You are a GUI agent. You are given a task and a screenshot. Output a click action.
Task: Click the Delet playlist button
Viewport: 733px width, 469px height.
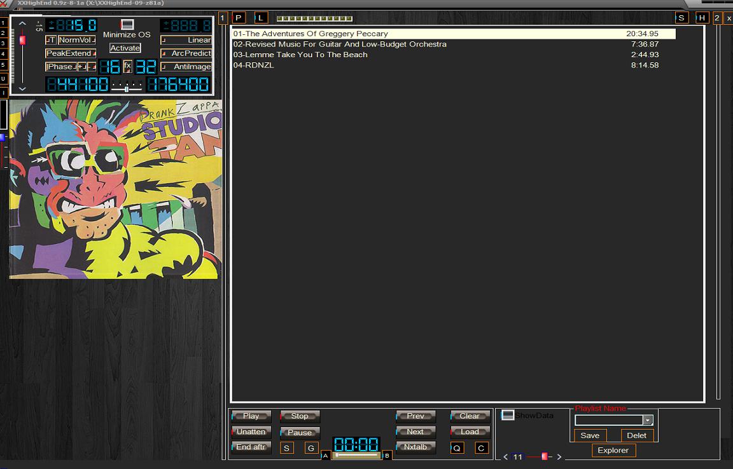[637, 435]
